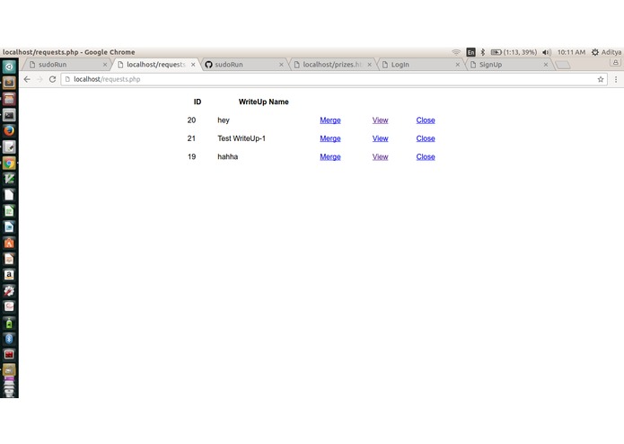This screenshot has width=624, height=444.
Task: Open LibreOffice Writer document icon
Action: (x=9, y=226)
